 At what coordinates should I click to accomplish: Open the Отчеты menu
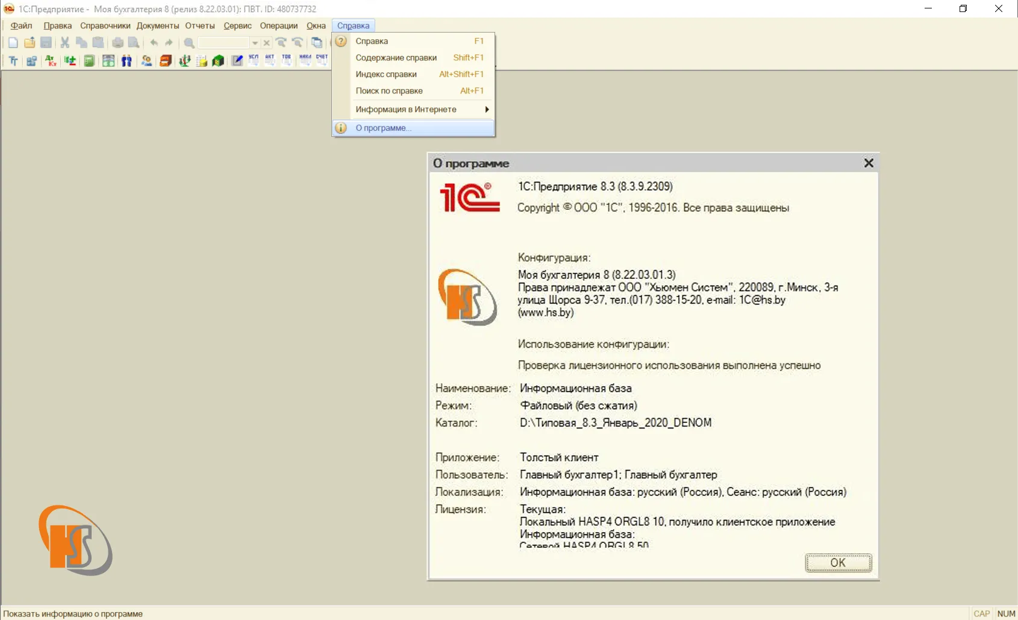(200, 25)
